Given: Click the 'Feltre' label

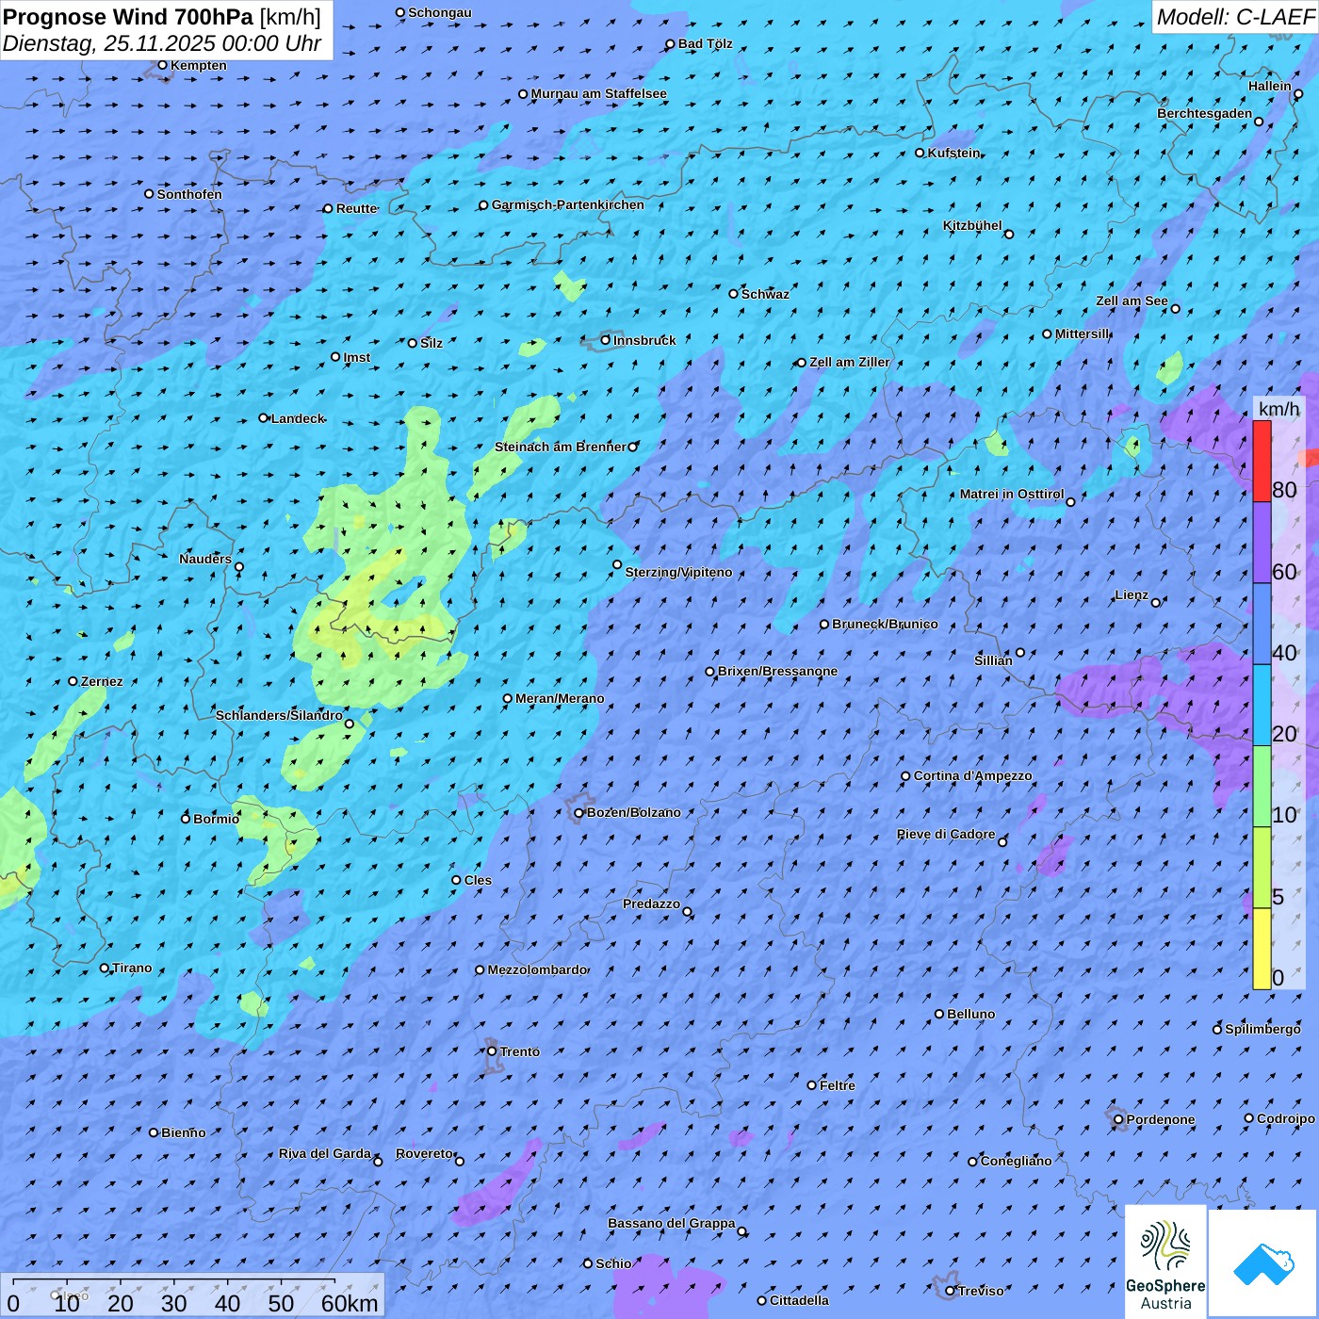Looking at the screenshot, I should [838, 1085].
